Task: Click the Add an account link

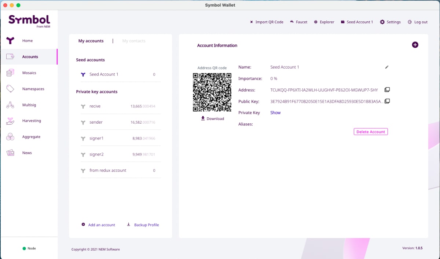Action: pos(102,225)
